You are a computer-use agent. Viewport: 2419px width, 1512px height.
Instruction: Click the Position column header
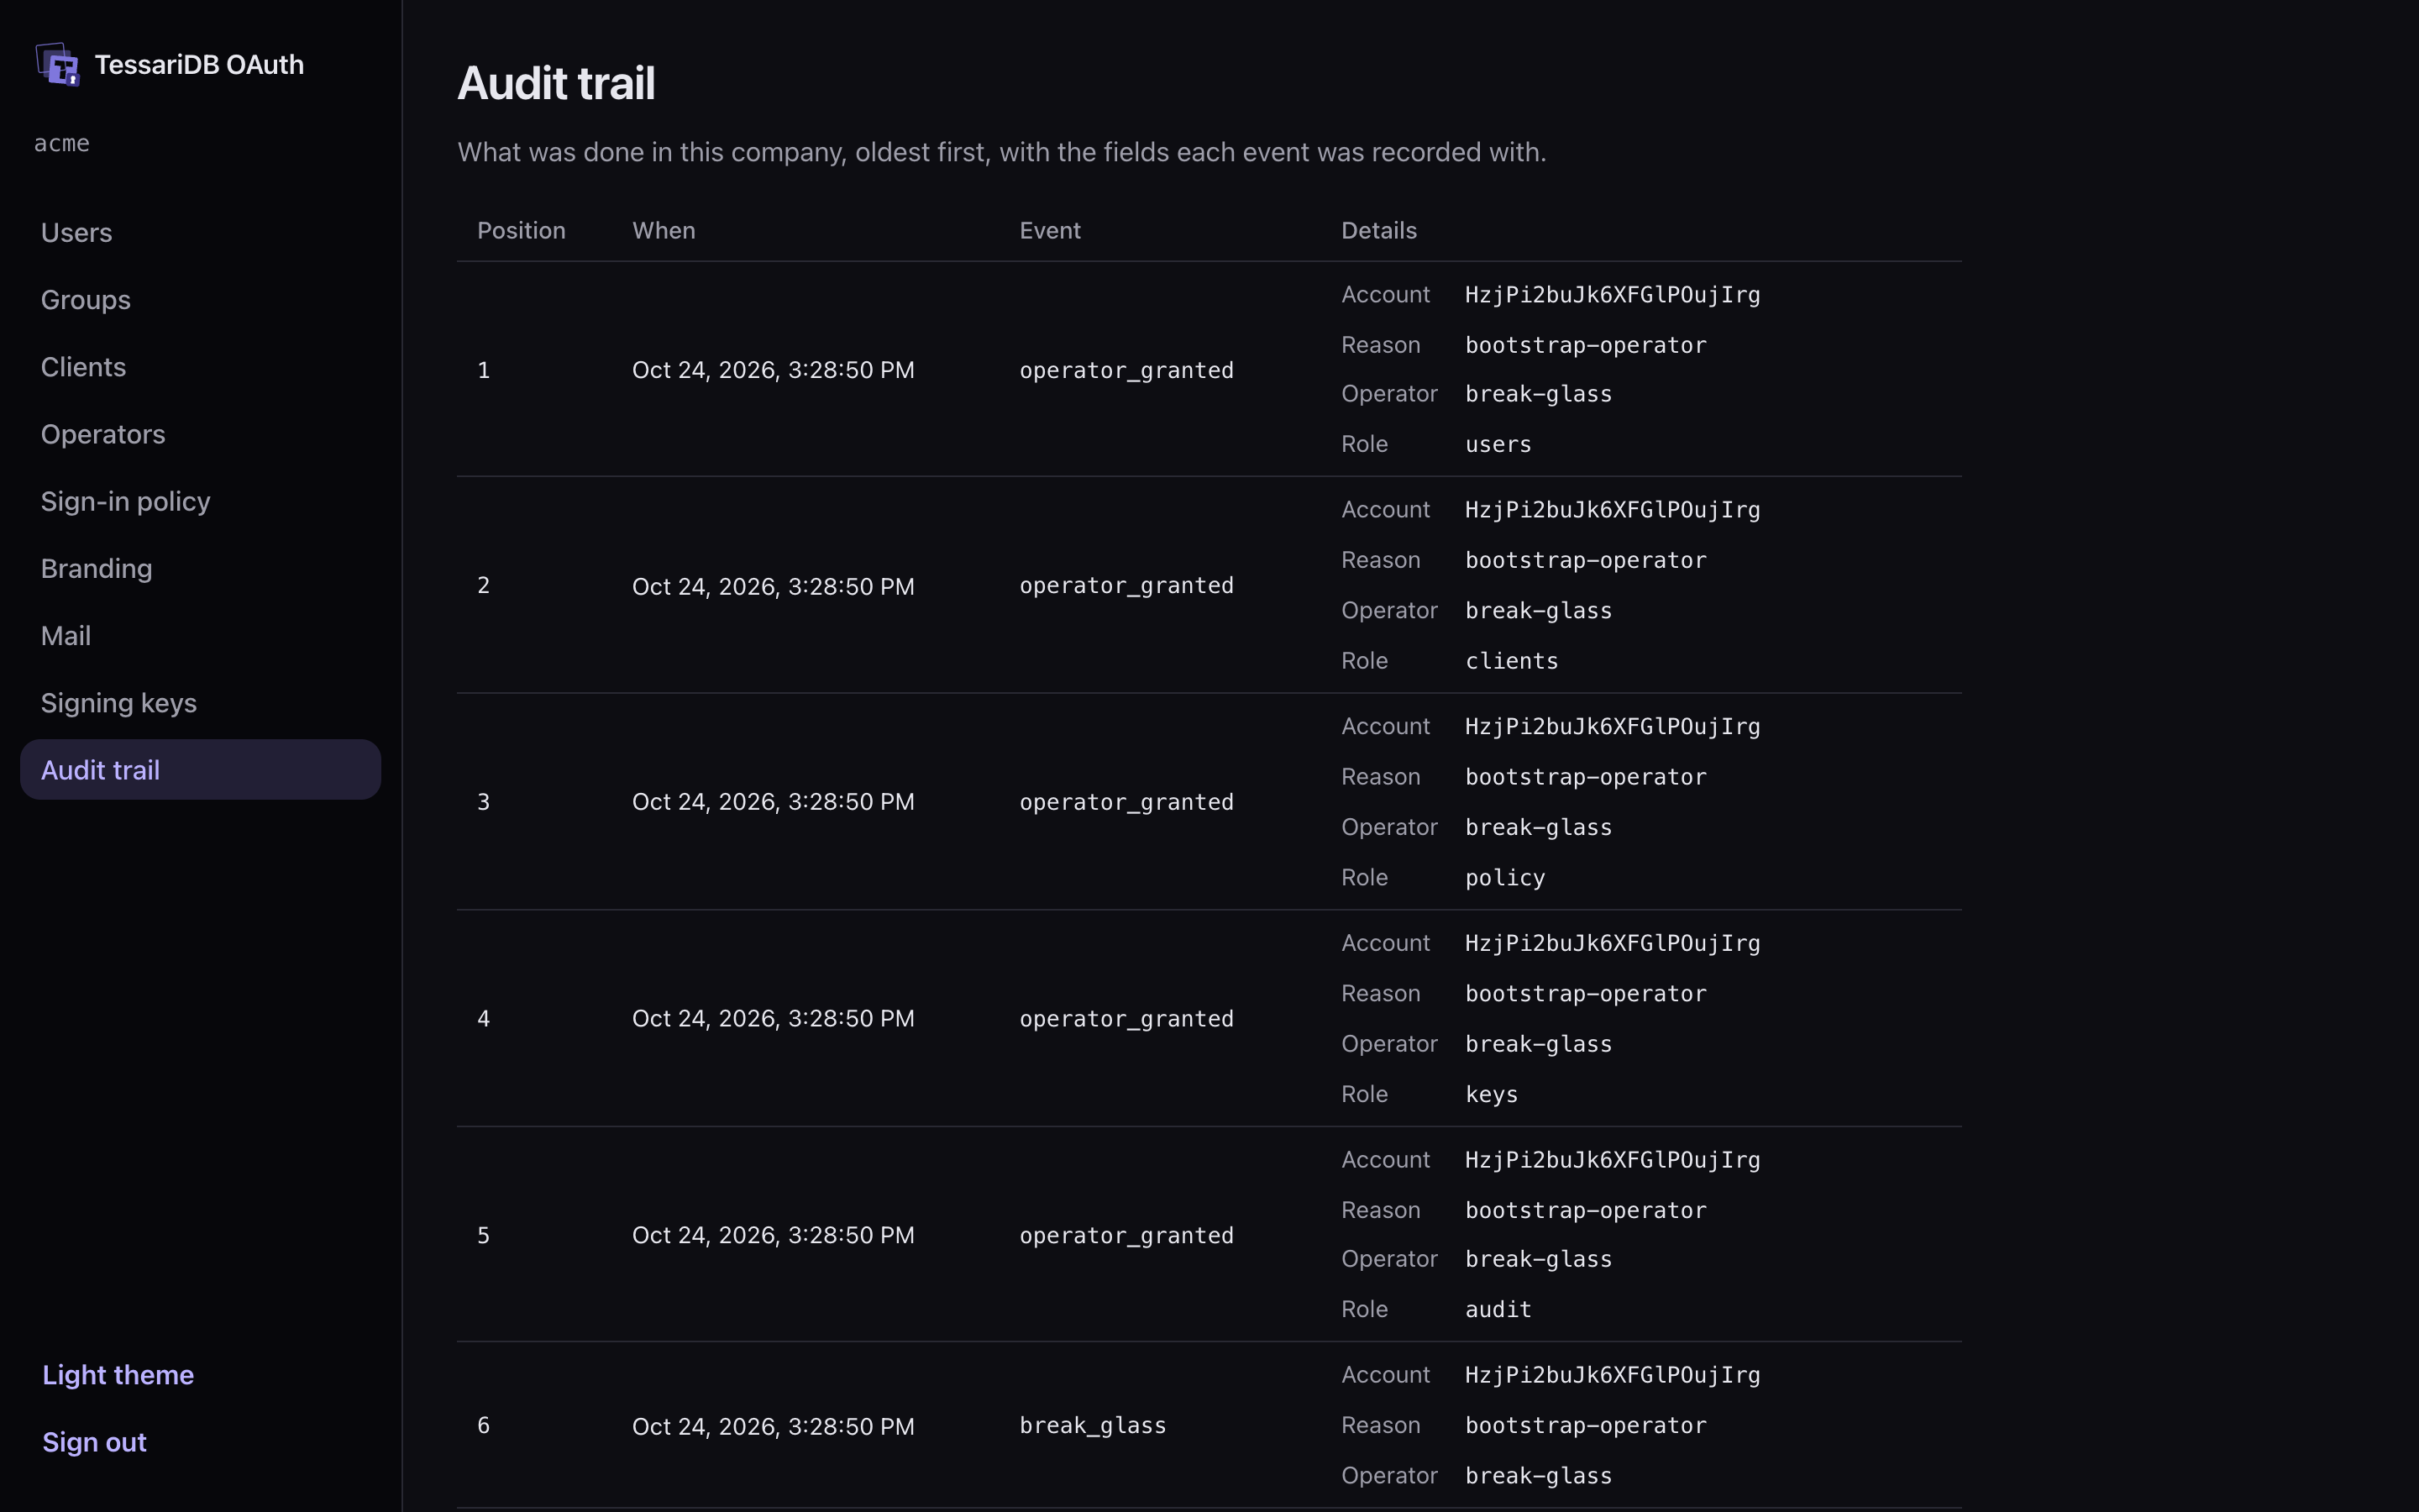[x=521, y=231]
